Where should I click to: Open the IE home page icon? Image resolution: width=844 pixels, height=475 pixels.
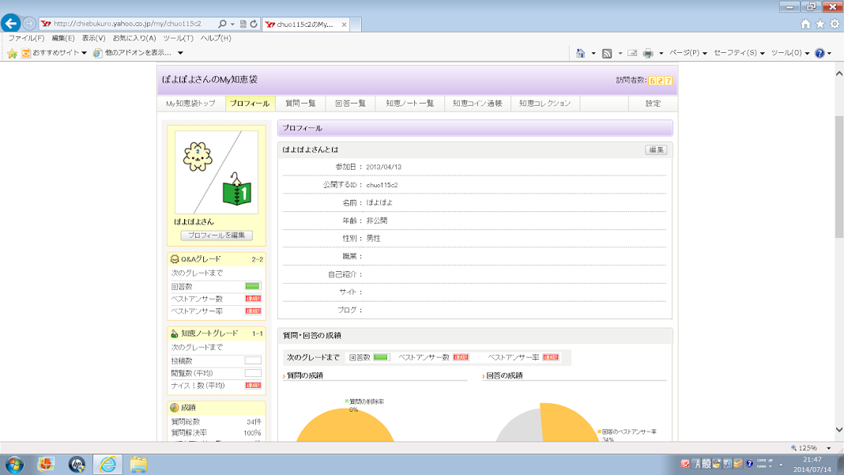tap(805, 25)
